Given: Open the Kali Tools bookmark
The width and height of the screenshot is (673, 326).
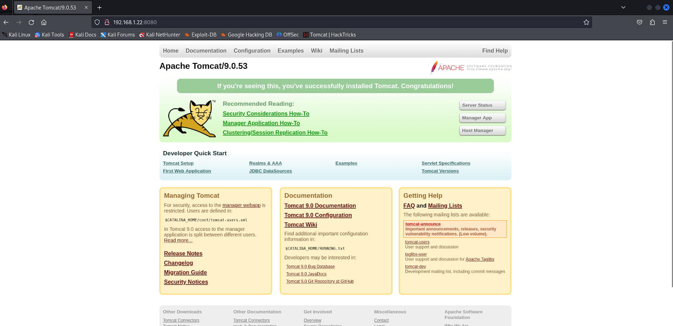Looking at the screenshot, I should point(50,35).
